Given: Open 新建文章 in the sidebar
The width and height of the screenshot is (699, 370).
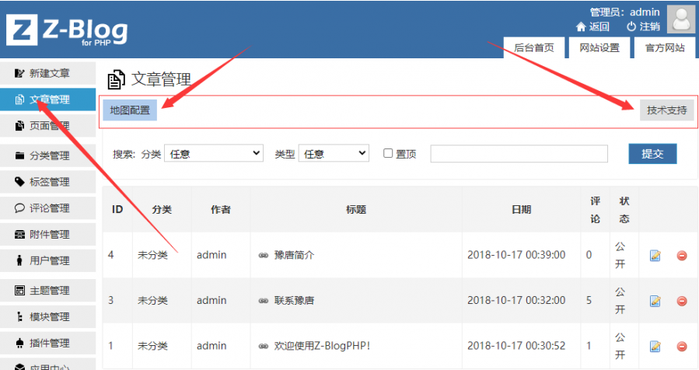Looking at the screenshot, I should [48, 74].
